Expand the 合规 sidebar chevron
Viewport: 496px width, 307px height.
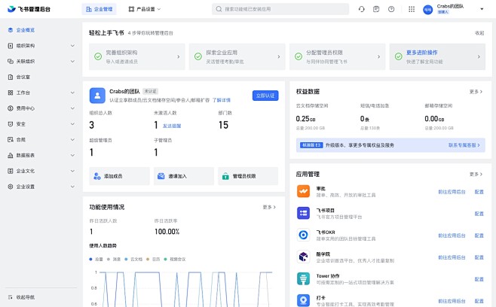pyautogui.click(x=72, y=140)
